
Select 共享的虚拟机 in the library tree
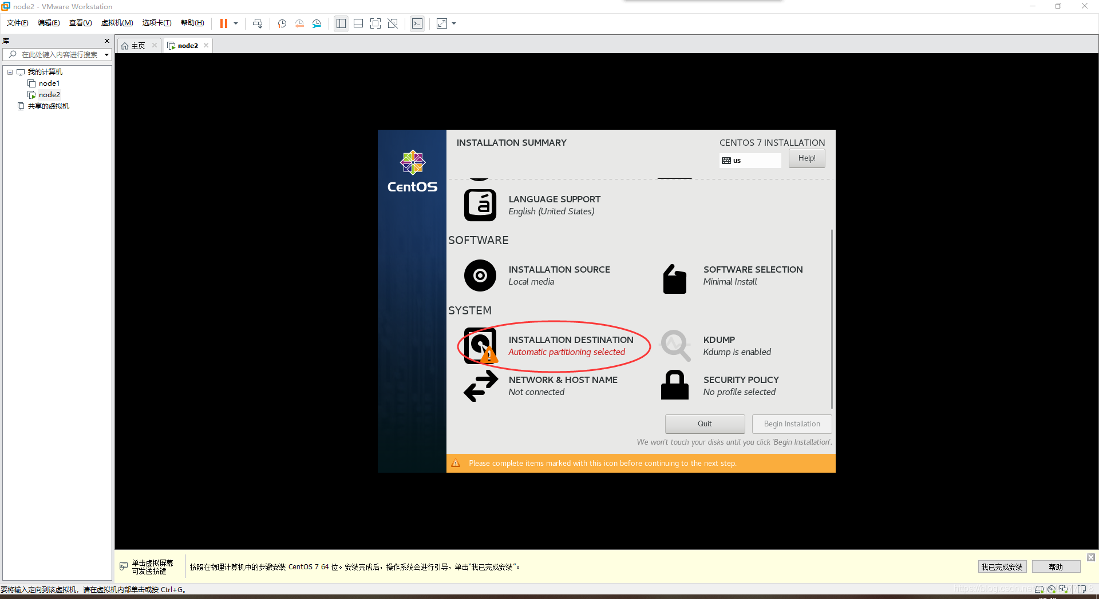click(x=49, y=106)
